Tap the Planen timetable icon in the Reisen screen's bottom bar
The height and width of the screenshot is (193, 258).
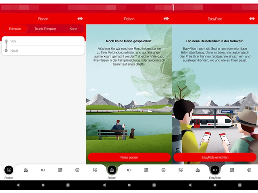95,170
